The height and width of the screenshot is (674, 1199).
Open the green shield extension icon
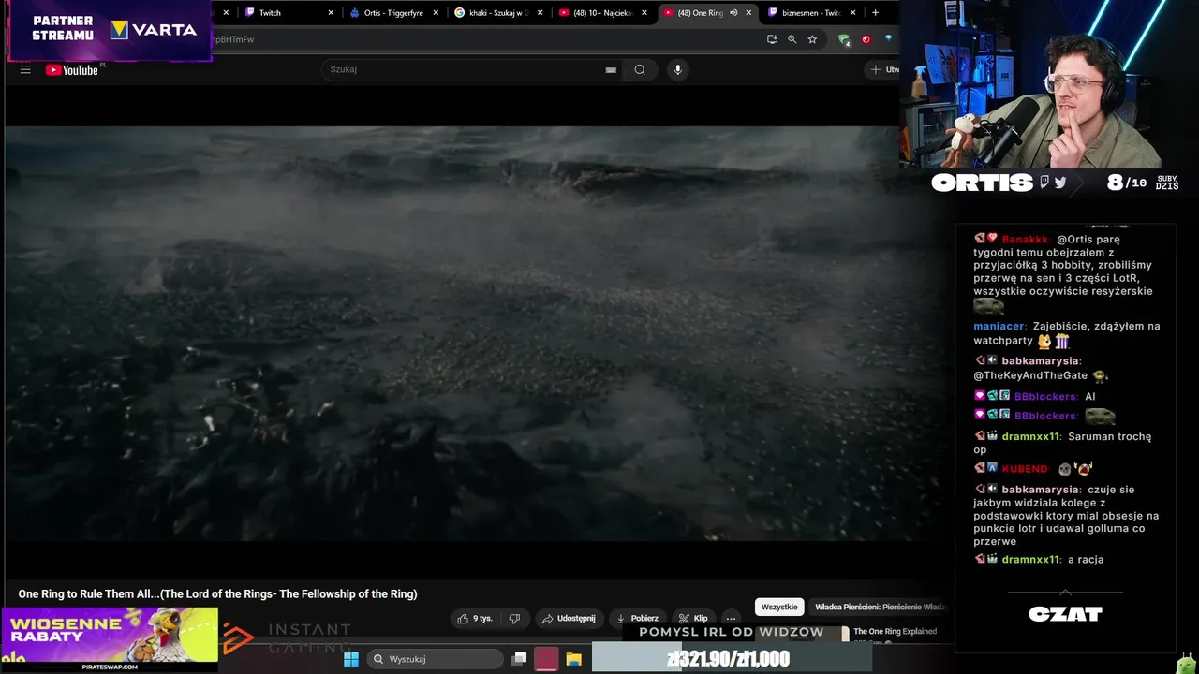844,39
